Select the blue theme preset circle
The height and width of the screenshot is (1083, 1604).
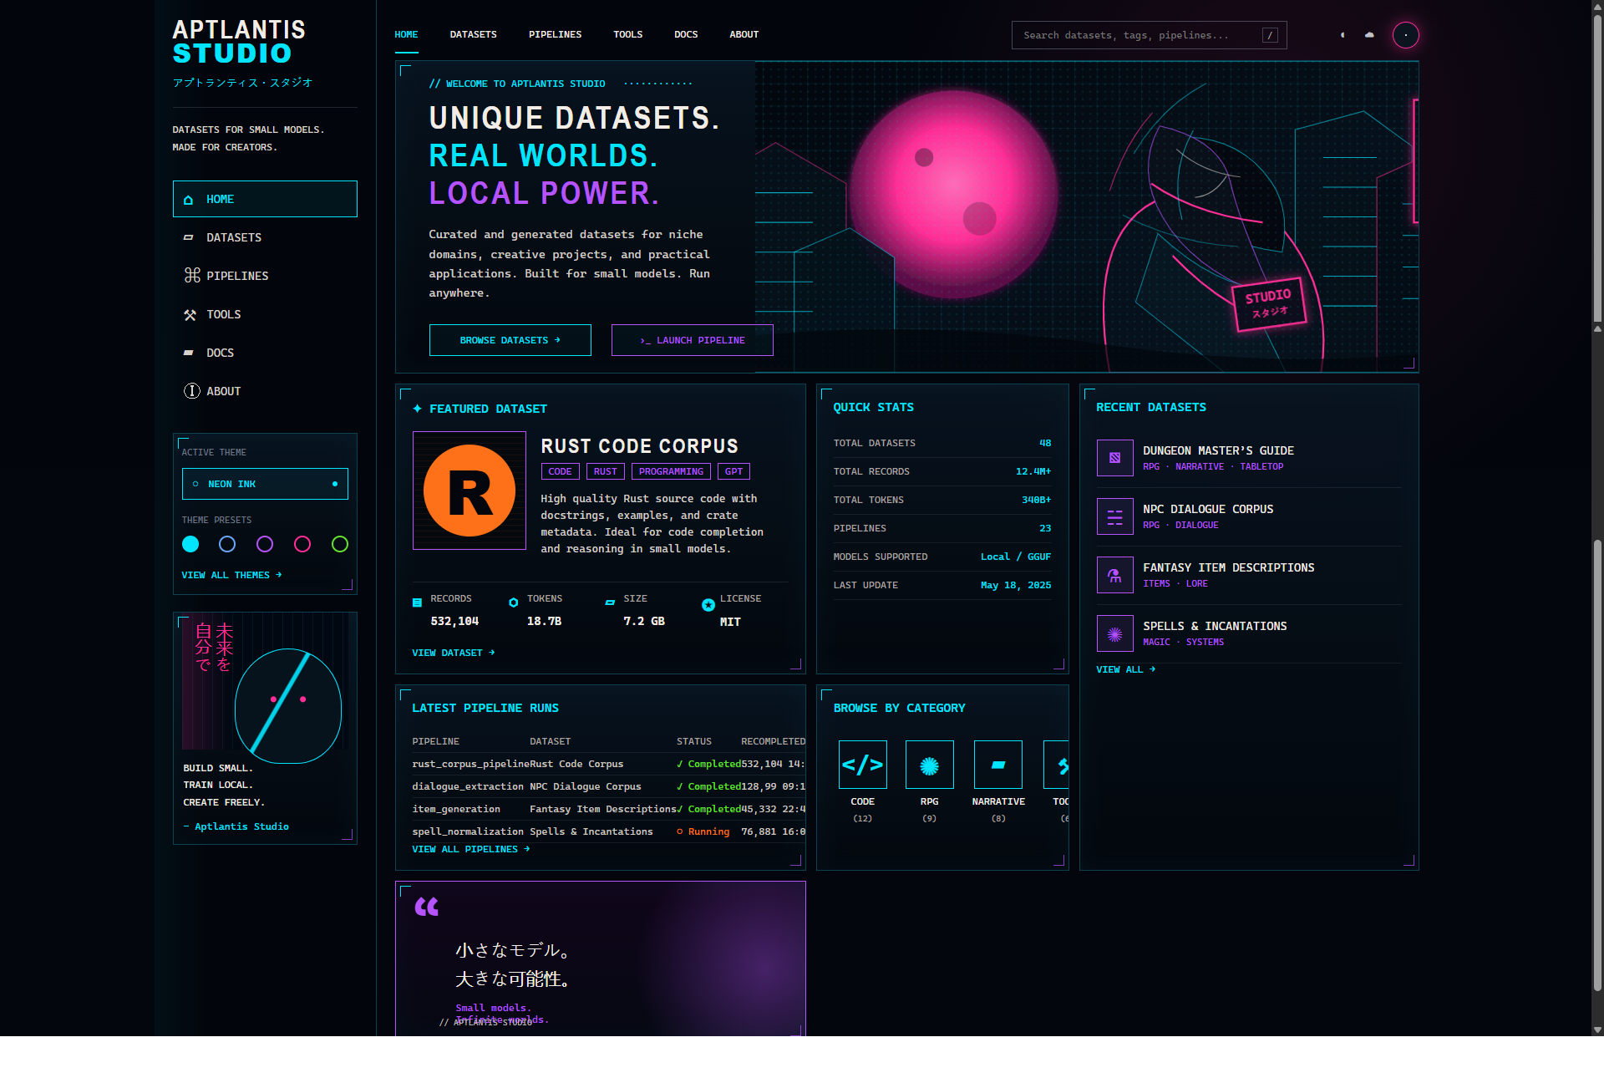click(x=227, y=545)
